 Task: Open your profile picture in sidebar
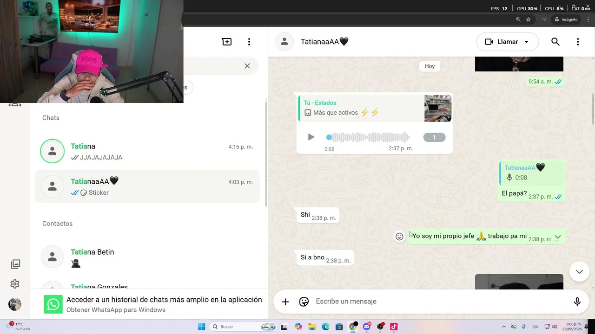click(15, 304)
